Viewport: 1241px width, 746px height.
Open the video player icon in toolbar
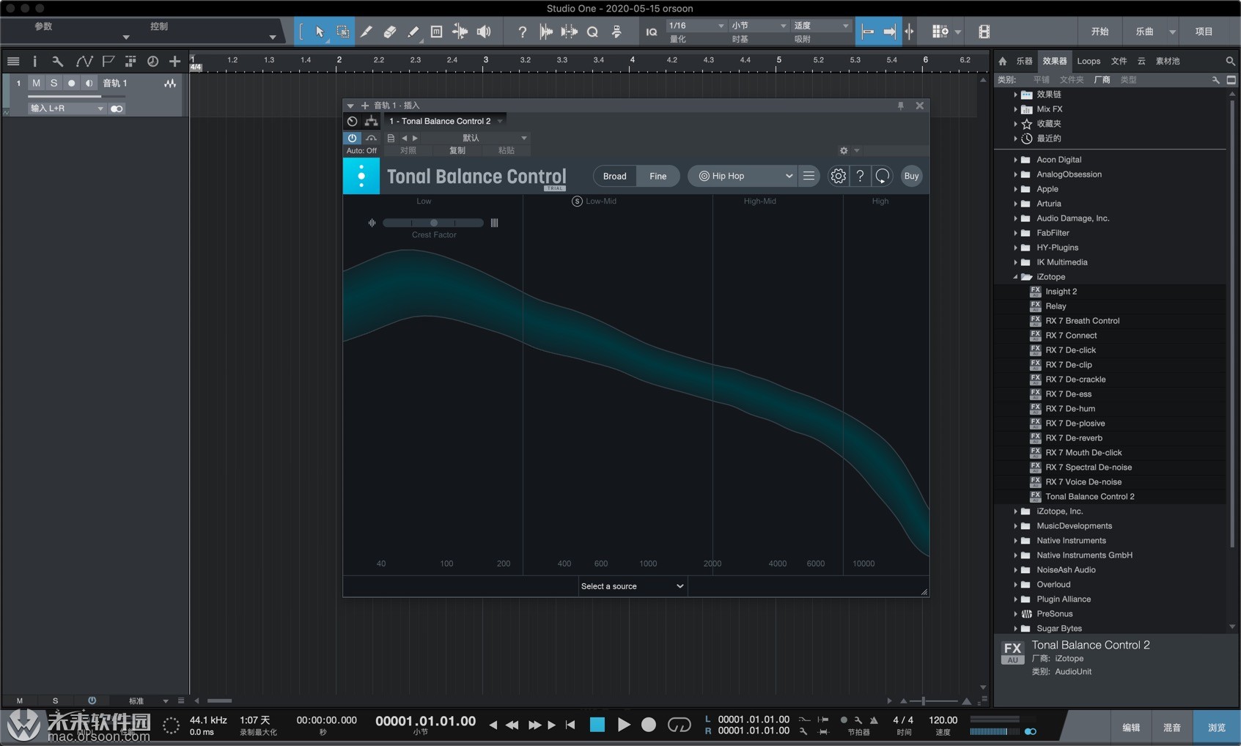[984, 32]
